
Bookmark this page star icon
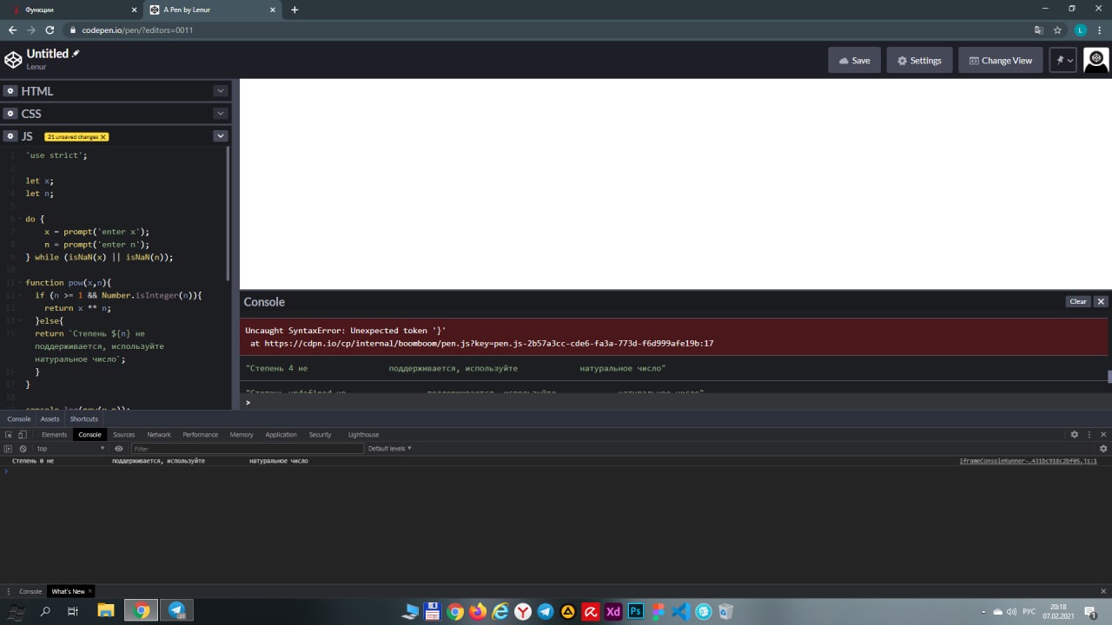(1057, 30)
